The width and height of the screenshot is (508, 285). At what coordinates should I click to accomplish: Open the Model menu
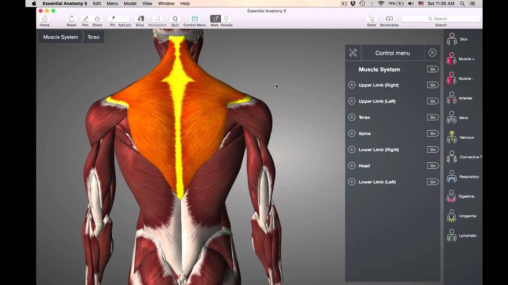click(130, 4)
